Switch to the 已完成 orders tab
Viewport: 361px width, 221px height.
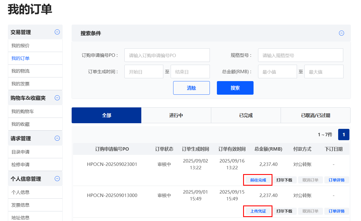click(x=246, y=115)
